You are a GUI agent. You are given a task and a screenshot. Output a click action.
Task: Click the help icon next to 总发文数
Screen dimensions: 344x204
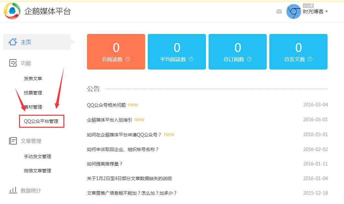tap(310, 59)
